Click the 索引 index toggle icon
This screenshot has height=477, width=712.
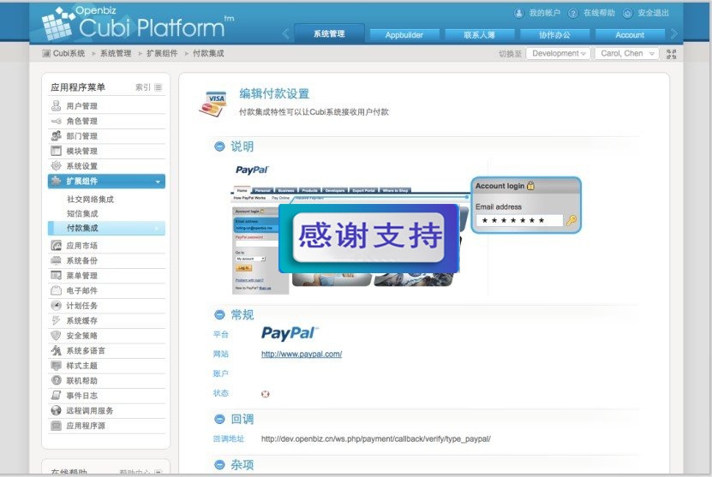point(158,87)
